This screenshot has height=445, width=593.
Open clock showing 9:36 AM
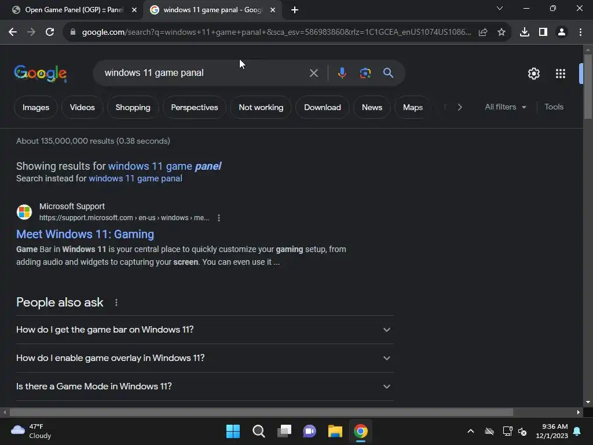pyautogui.click(x=552, y=431)
